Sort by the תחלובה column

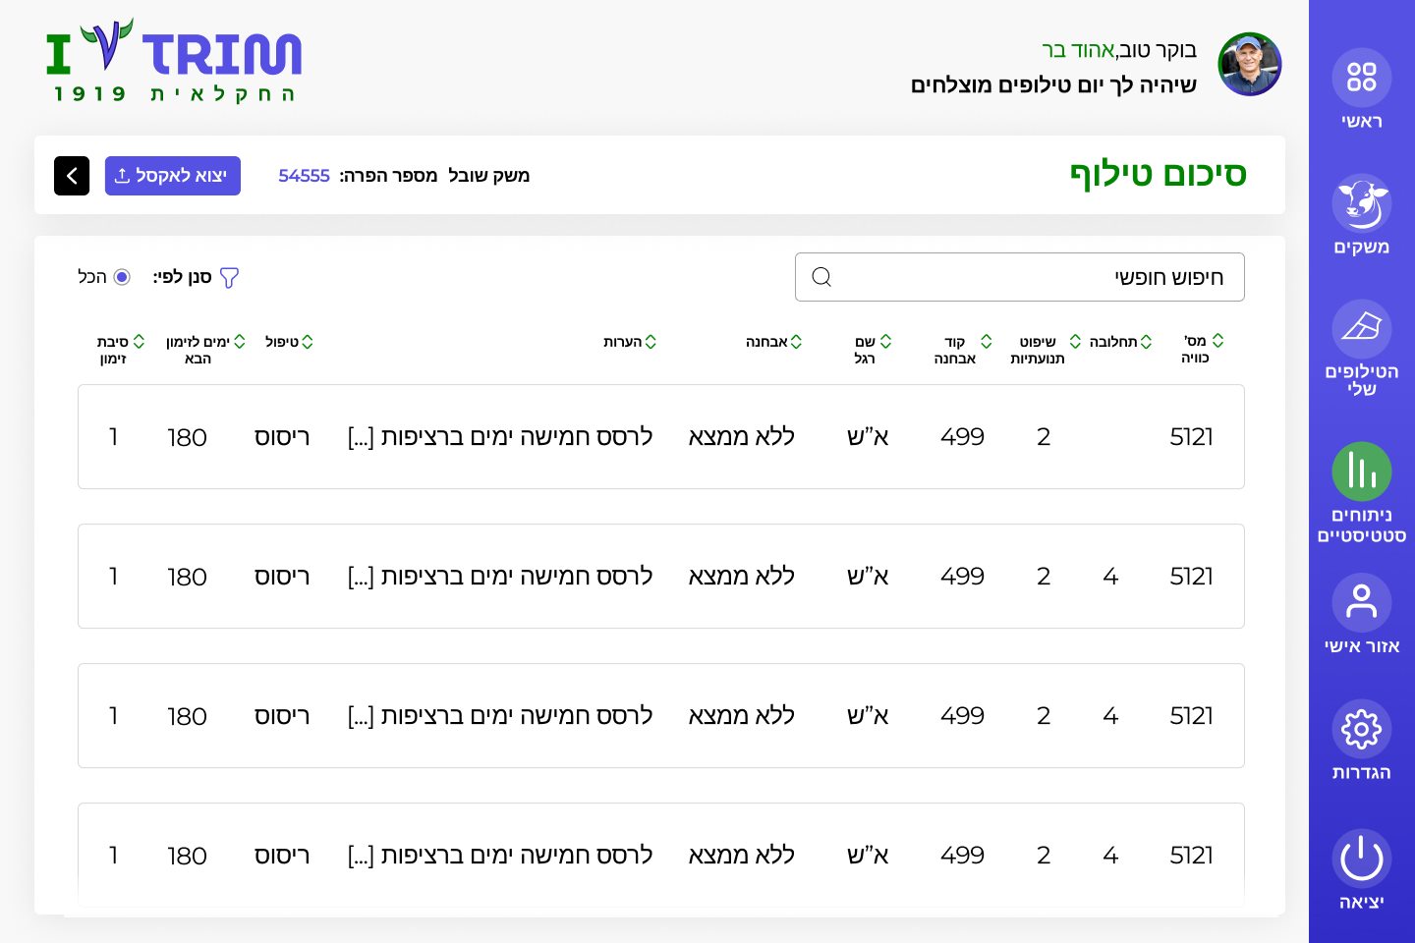pyautogui.click(x=1146, y=342)
